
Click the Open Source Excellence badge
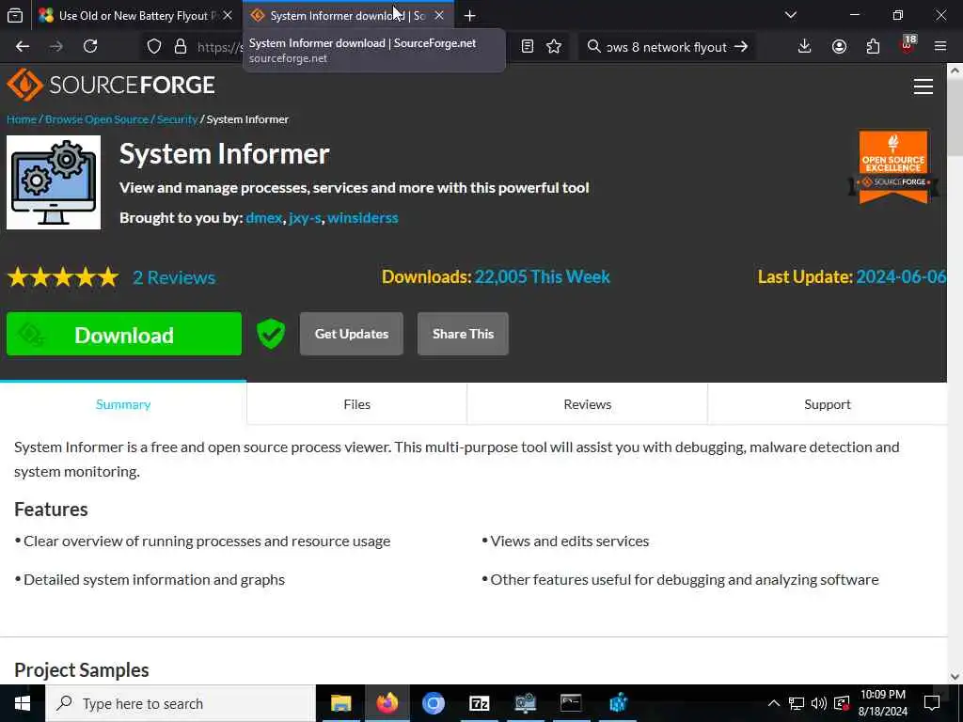click(893, 167)
